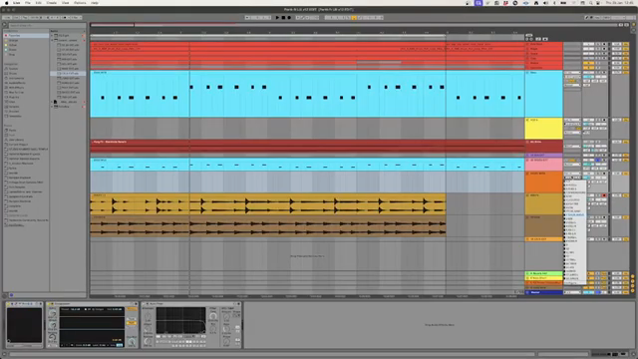Select the Yellow collection tag

tap(13, 45)
